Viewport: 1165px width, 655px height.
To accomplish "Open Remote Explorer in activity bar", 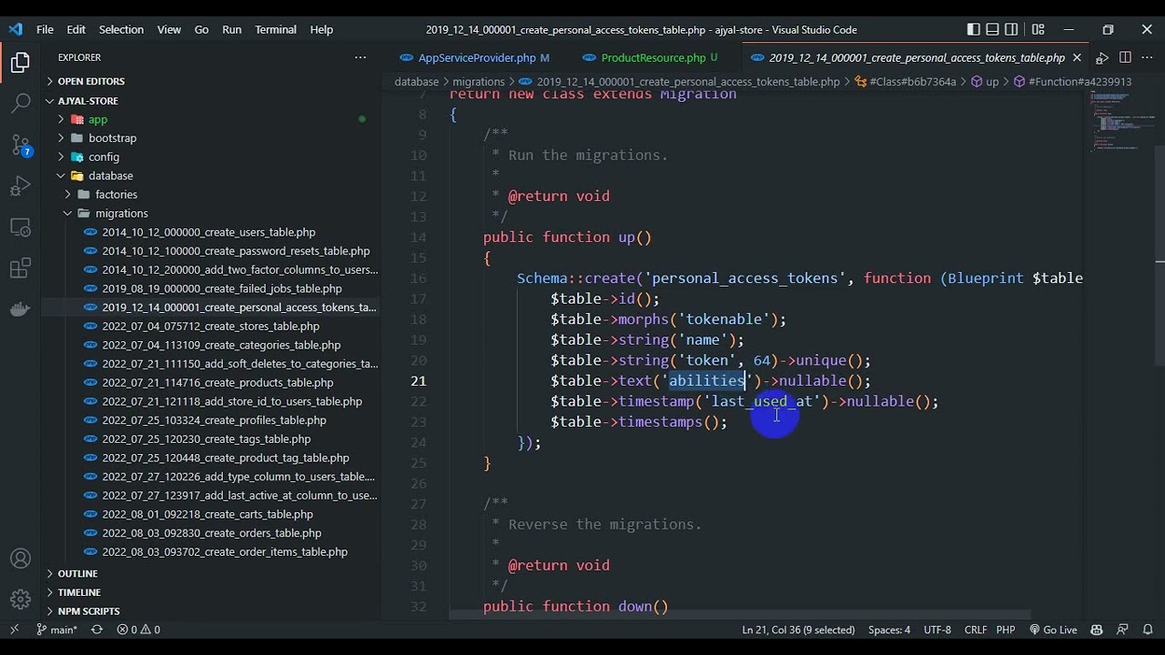I will tap(20, 227).
